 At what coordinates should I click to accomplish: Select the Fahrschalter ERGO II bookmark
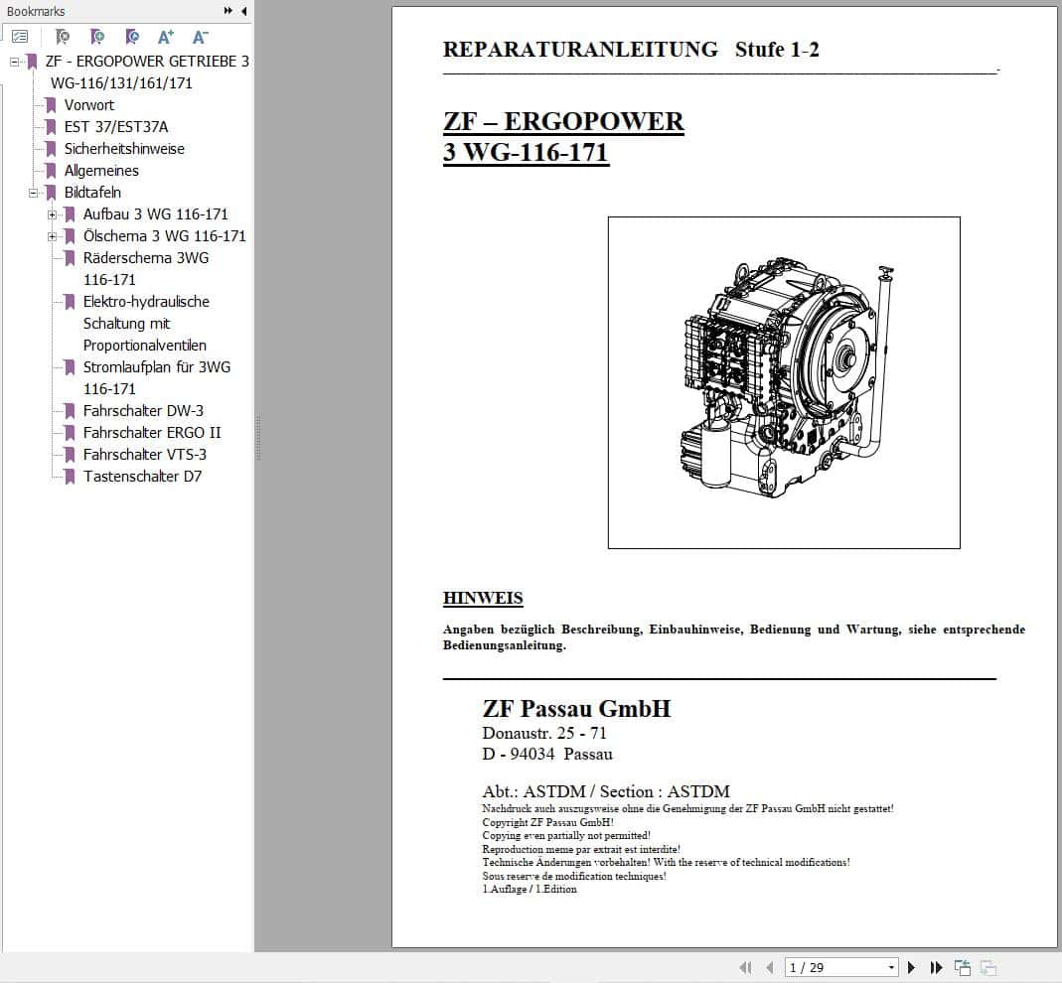[x=152, y=432]
